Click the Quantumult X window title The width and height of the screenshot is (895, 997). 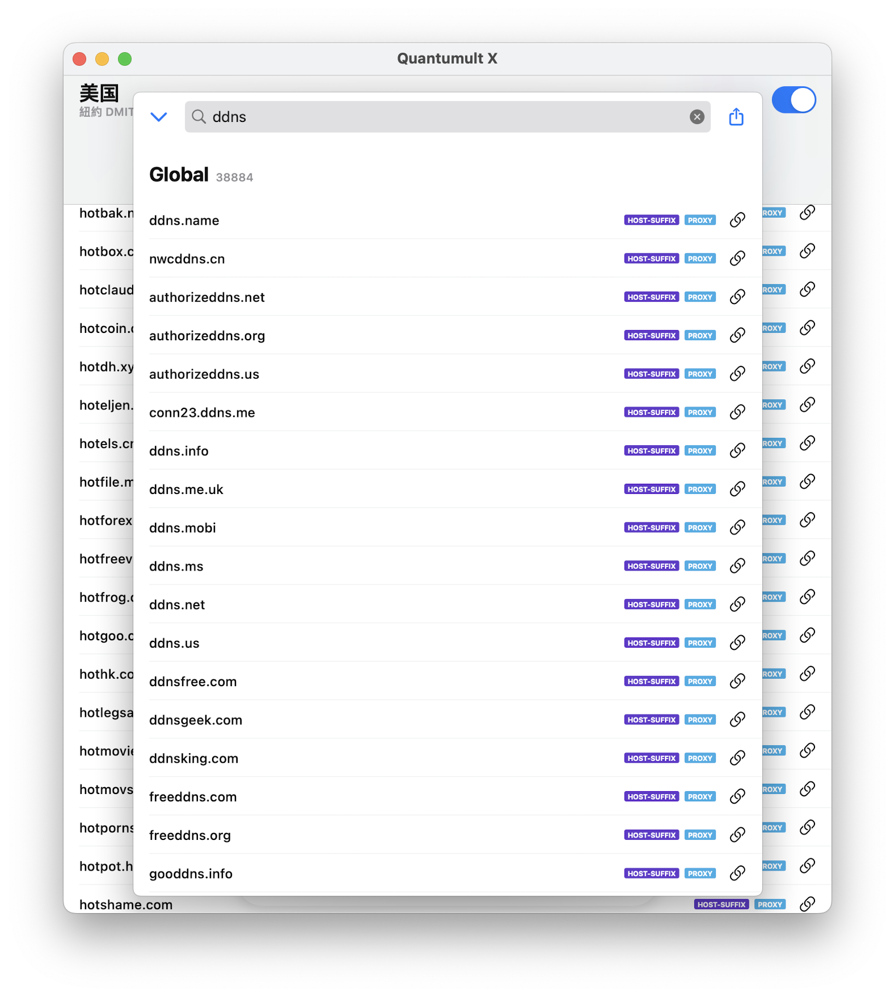[x=447, y=58]
